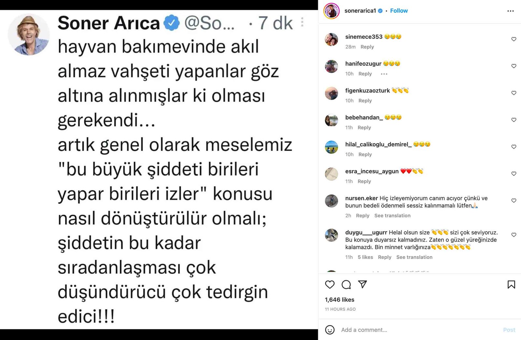521x340 pixels.
Task: Like the post with heart icon
Action: click(x=330, y=285)
